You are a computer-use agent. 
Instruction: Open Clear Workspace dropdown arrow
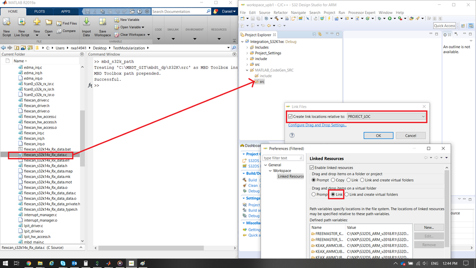(x=149, y=35)
